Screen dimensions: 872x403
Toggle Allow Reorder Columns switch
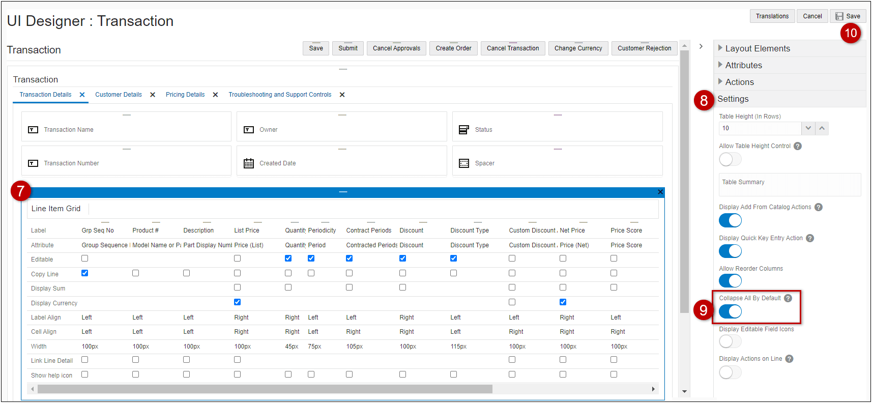[730, 280]
